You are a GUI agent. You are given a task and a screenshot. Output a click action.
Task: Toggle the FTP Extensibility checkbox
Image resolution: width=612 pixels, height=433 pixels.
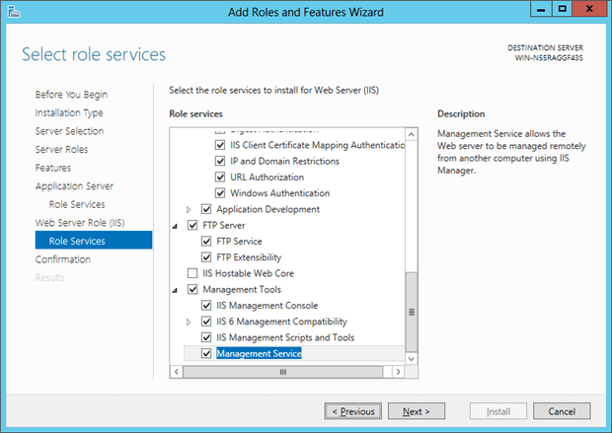click(206, 257)
